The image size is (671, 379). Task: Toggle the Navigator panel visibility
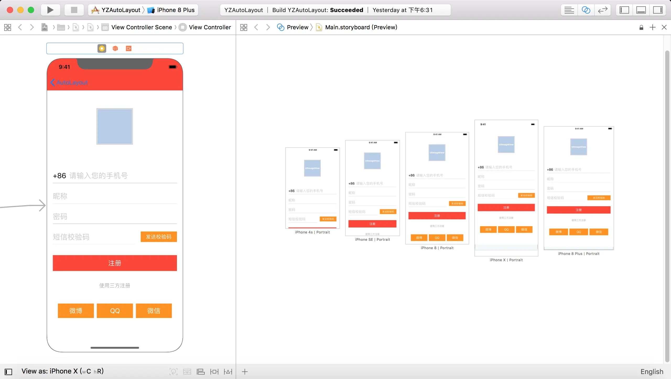tap(624, 10)
